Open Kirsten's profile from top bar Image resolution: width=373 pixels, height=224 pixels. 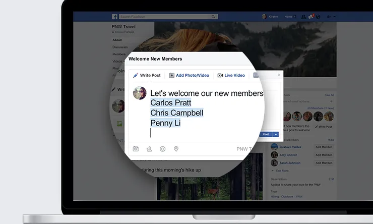270,17
